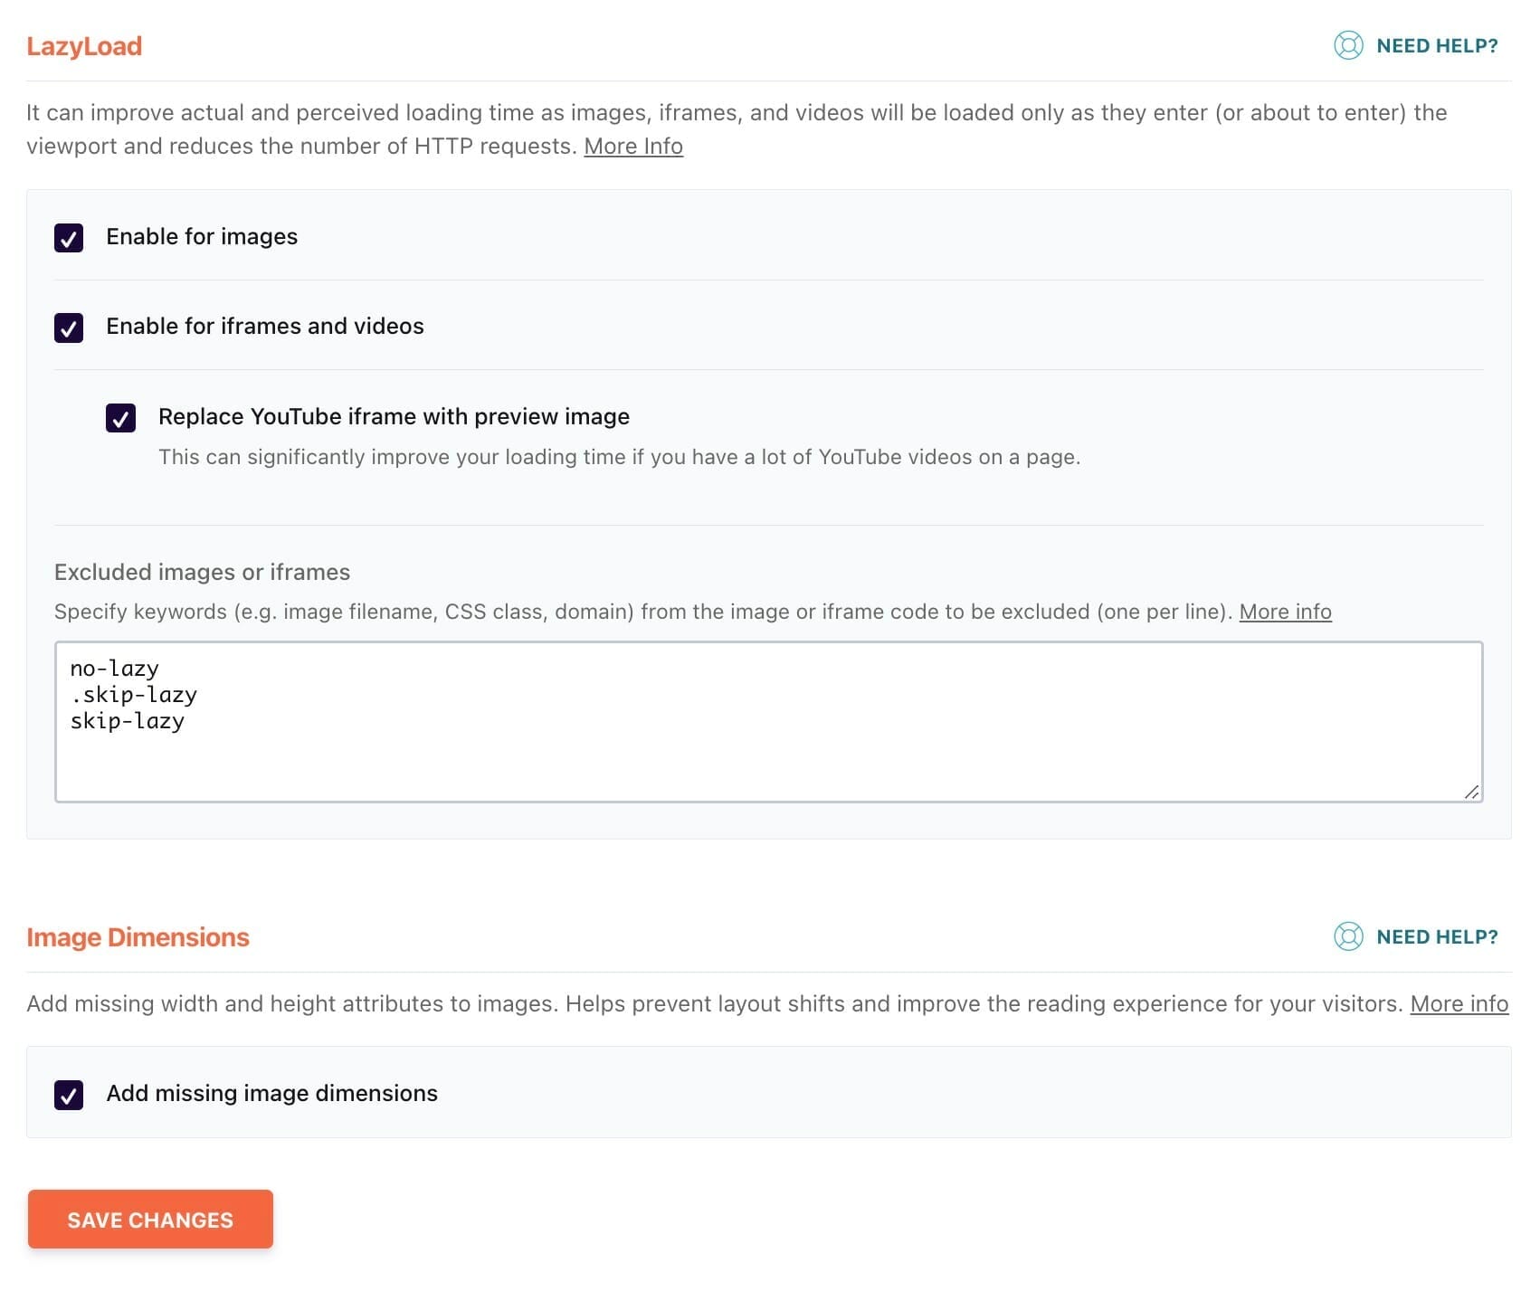This screenshot has height=1301, width=1540.
Task: Select the "no-lazy" keyword line
Action: [114, 669]
